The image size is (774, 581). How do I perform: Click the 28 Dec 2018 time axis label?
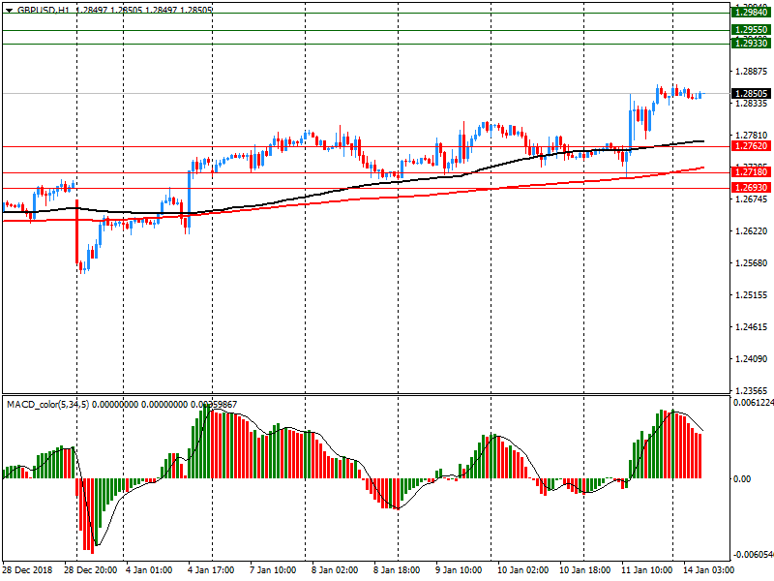tap(26, 570)
